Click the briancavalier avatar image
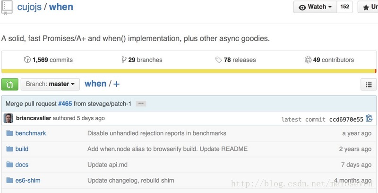The height and width of the screenshot is (193, 378). pyautogui.click(x=9, y=118)
